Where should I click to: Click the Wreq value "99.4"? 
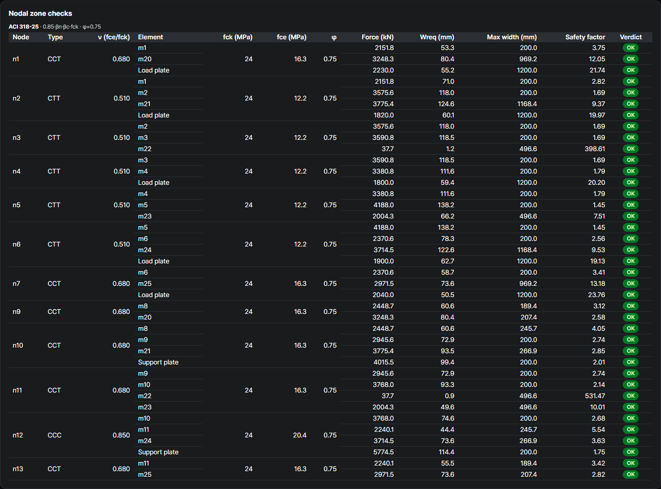[447, 362]
